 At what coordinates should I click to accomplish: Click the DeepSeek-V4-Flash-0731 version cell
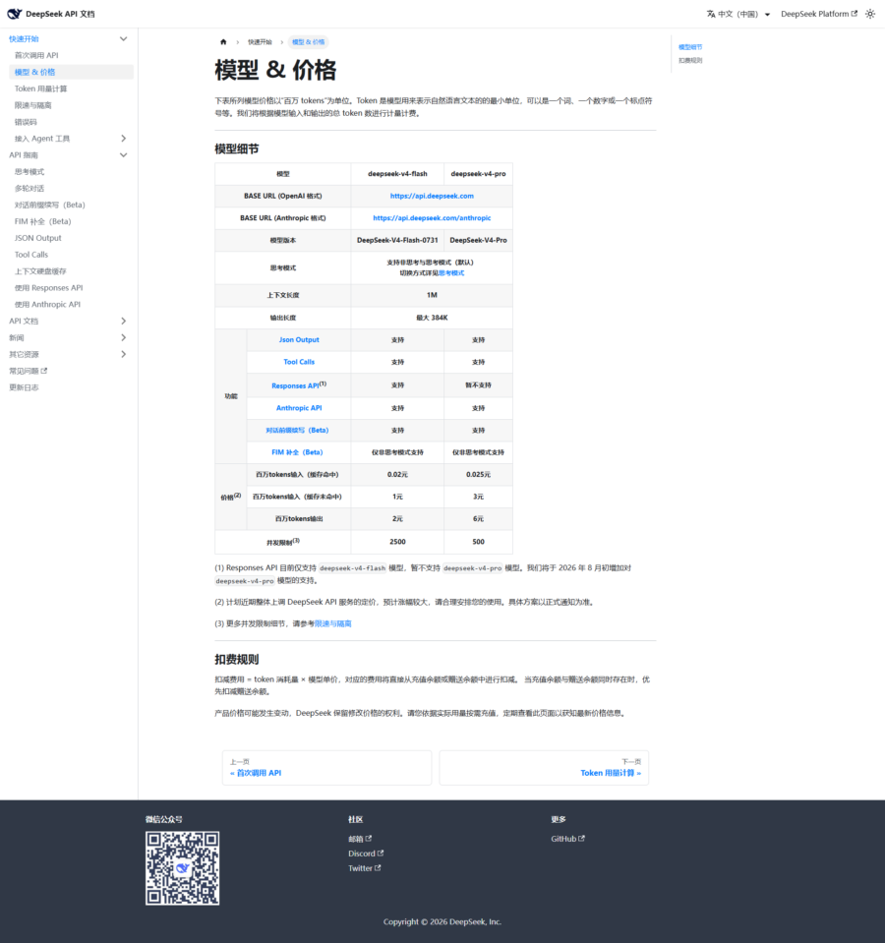point(397,240)
